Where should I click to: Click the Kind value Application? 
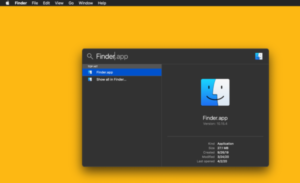pos(225,143)
